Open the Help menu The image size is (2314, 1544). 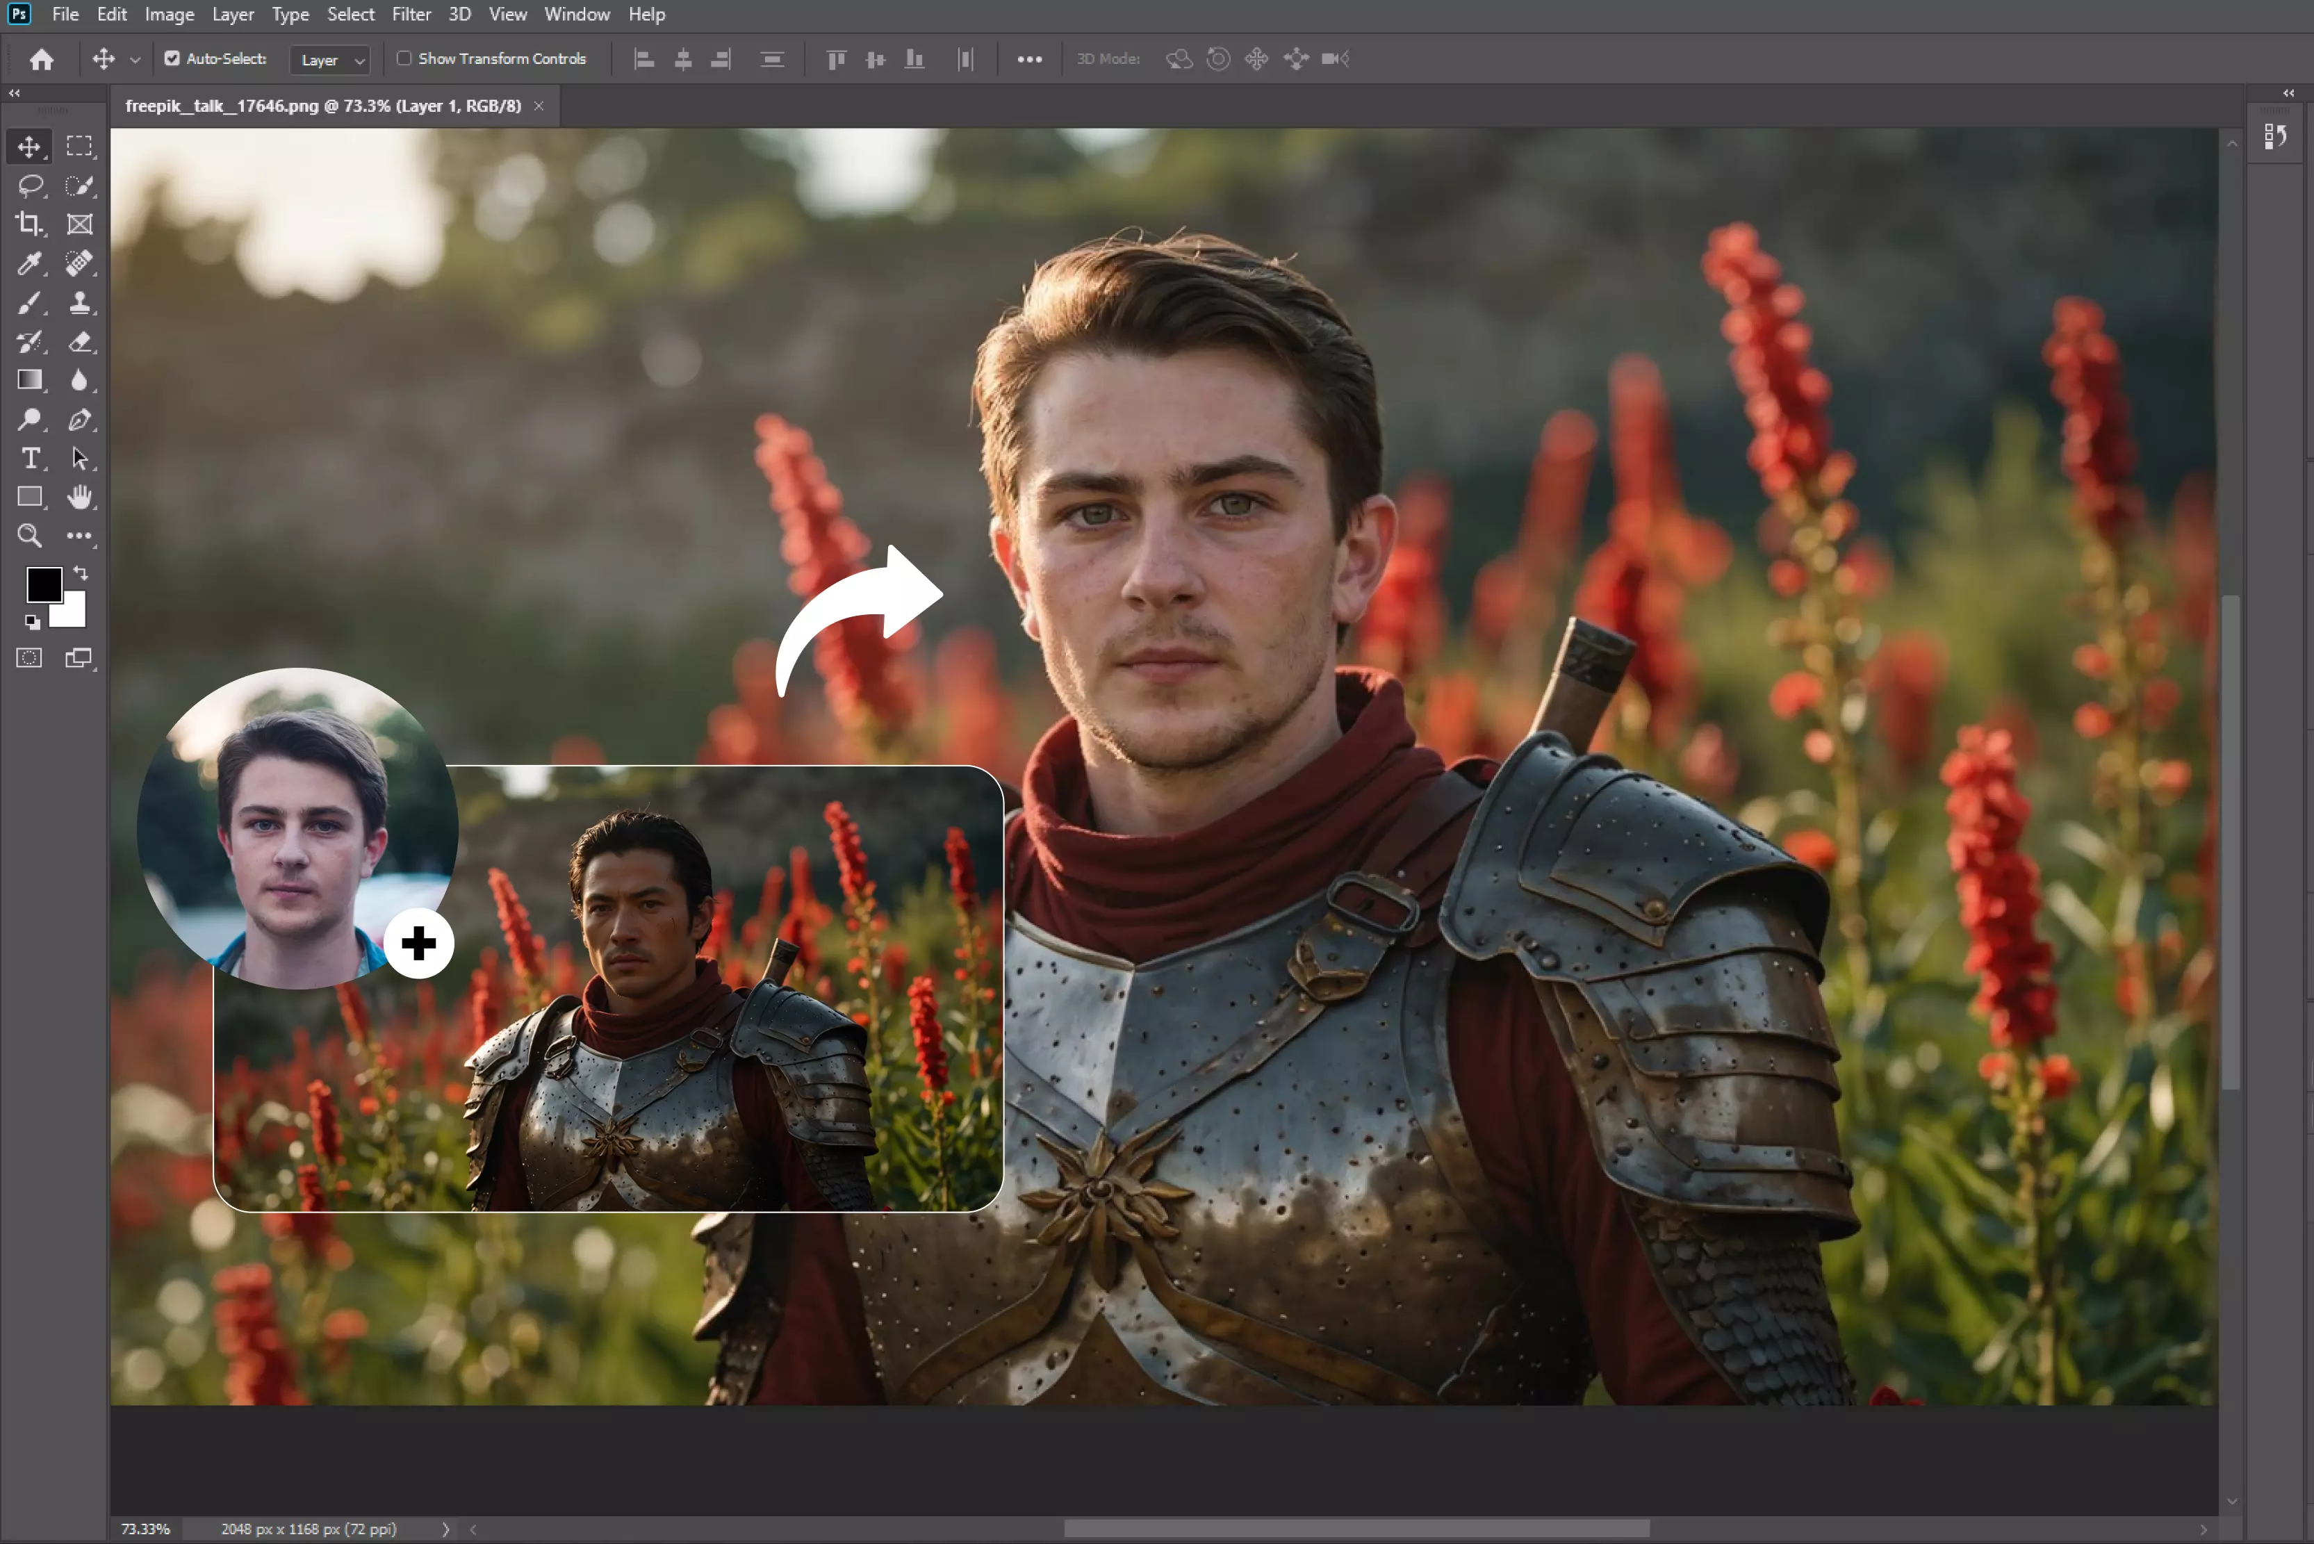(x=647, y=14)
